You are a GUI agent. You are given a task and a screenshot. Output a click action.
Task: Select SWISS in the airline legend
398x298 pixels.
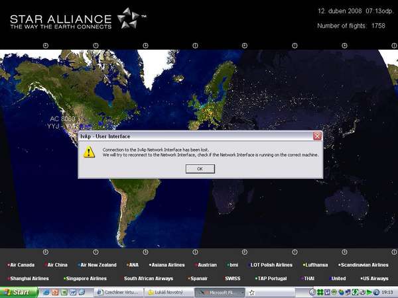pyautogui.click(x=232, y=278)
